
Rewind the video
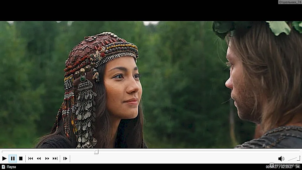pos(39,159)
